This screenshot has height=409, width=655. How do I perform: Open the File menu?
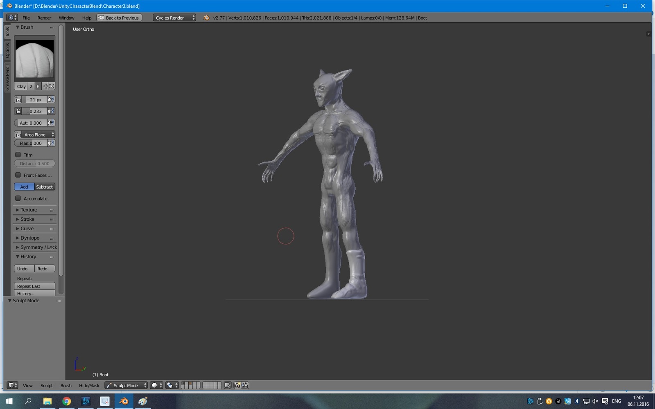click(x=26, y=18)
